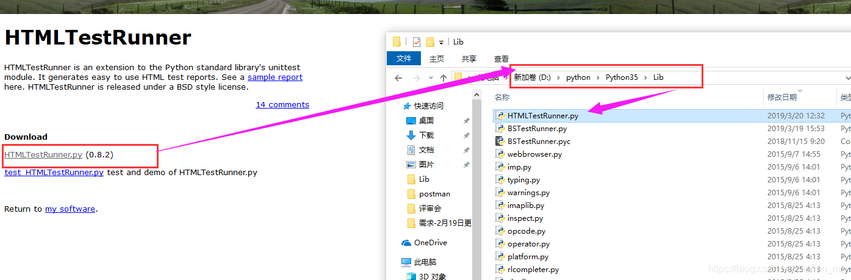
Task: Click the pin icon beside 桌面
Action: (x=467, y=121)
